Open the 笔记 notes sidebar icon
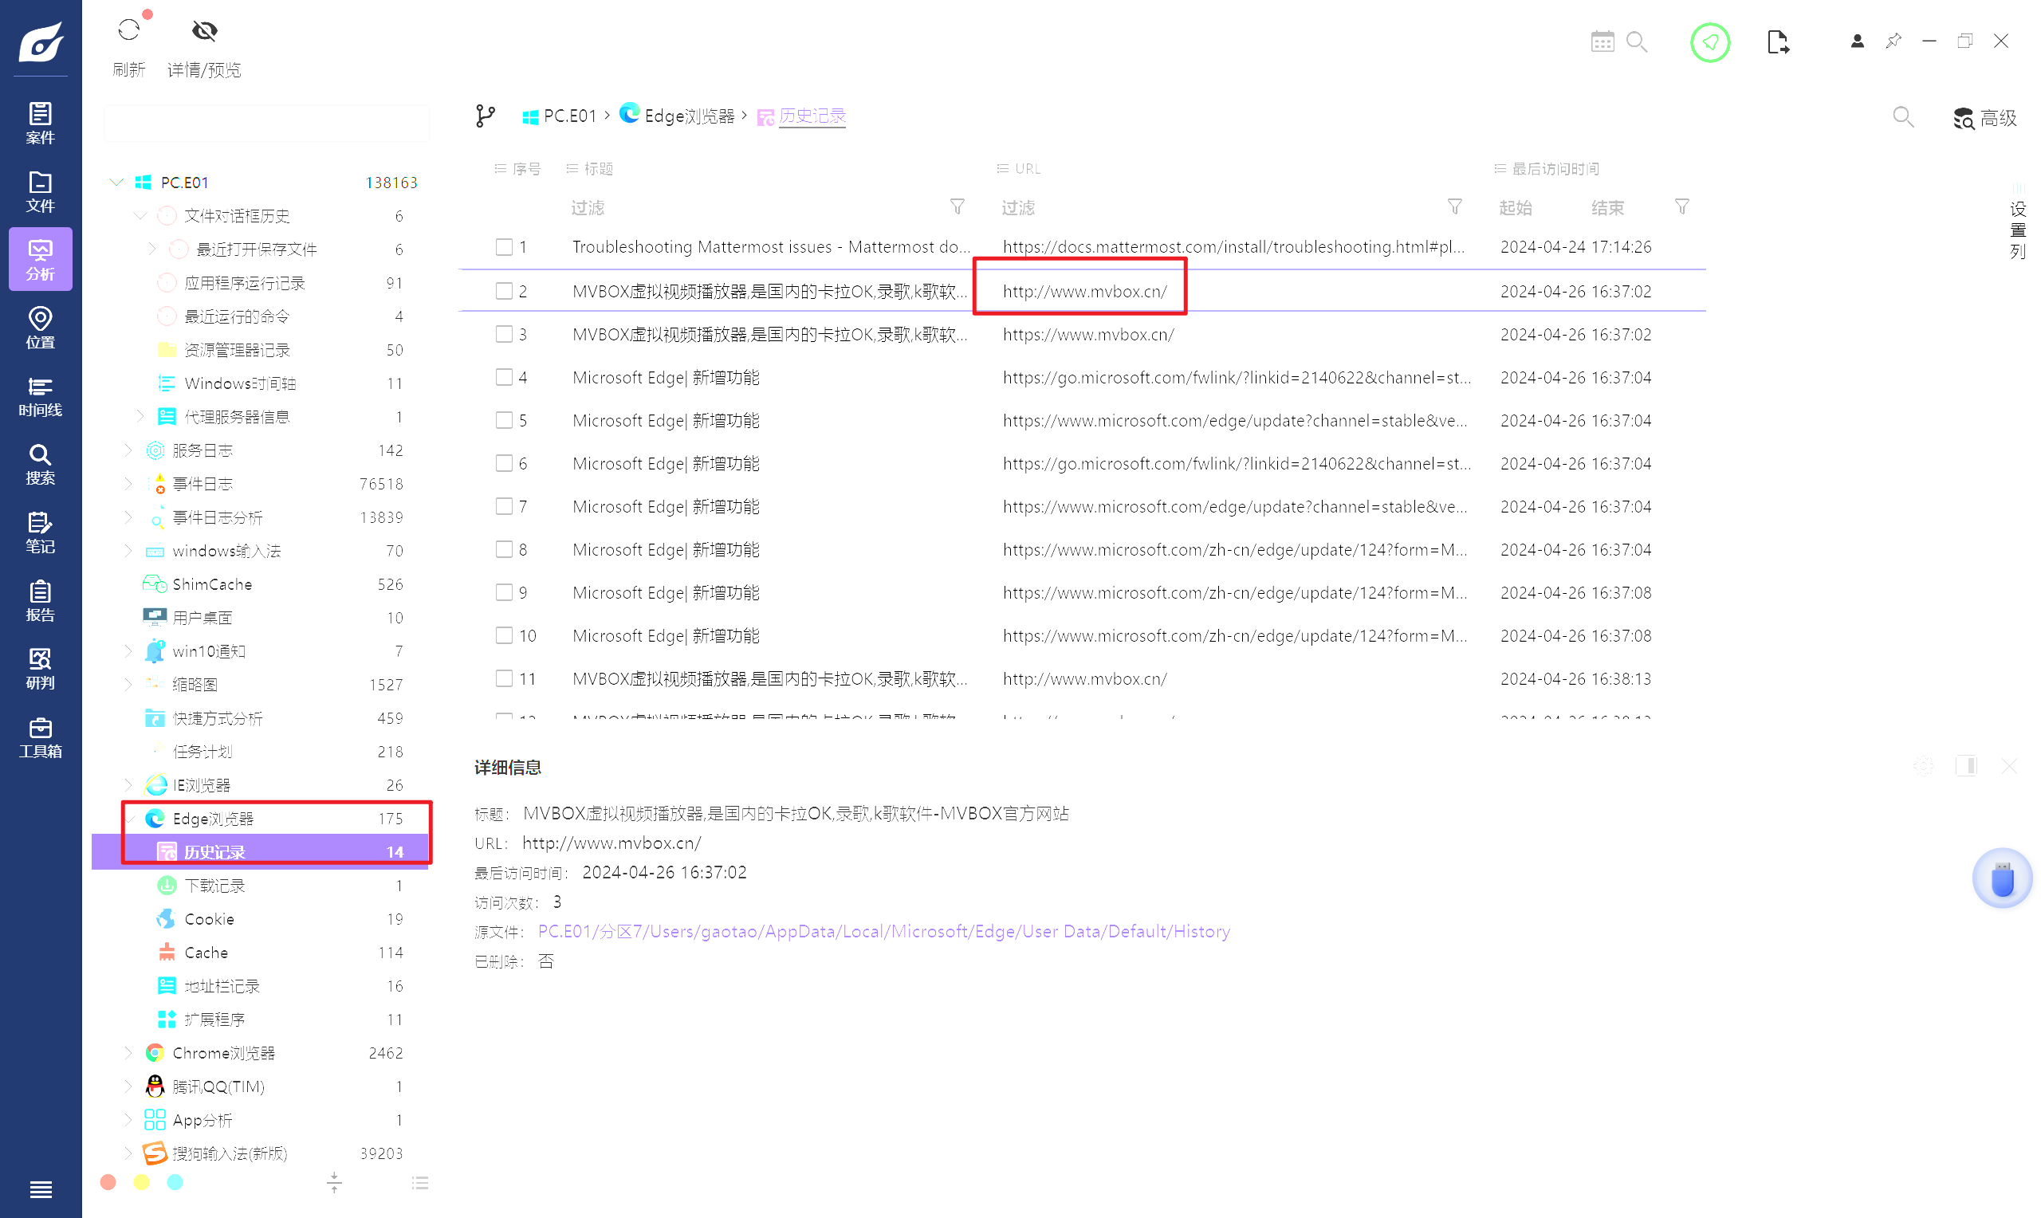Screen dimensions: 2041x1218 pyautogui.click(x=40, y=532)
